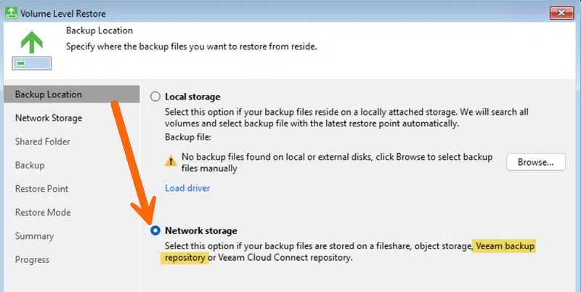Viewport: 581px width, 292px height.
Task: Go to the Backup Location step
Action: pos(49,94)
